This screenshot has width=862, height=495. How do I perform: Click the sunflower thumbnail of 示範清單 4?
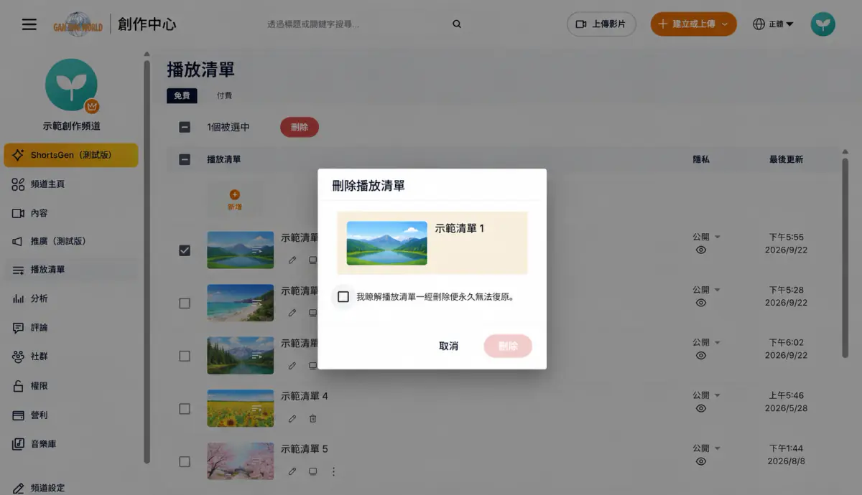click(x=240, y=408)
